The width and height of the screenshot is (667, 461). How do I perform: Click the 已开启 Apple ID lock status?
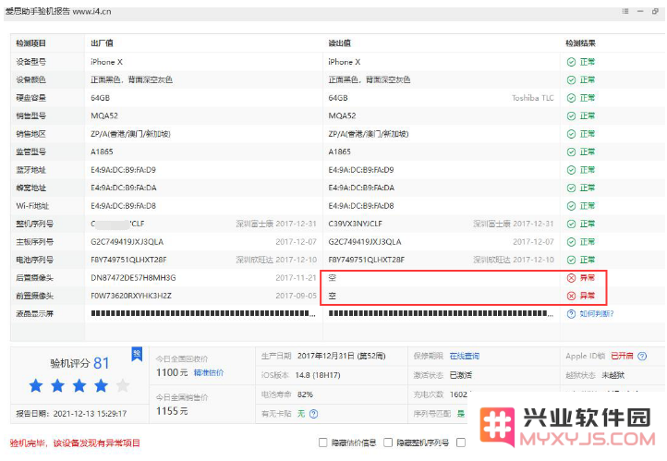622,356
